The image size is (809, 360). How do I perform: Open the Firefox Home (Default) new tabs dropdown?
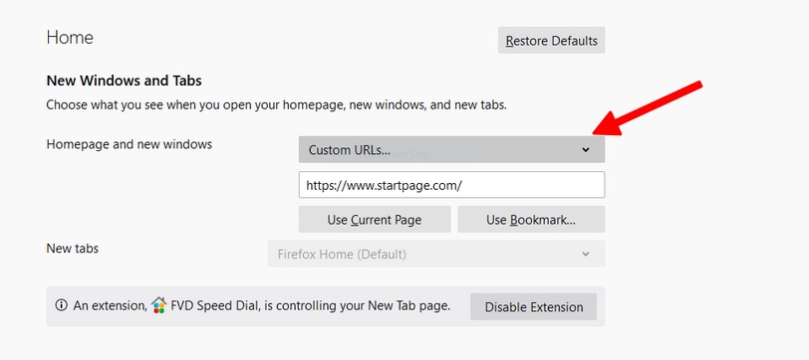(x=436, y=254)
